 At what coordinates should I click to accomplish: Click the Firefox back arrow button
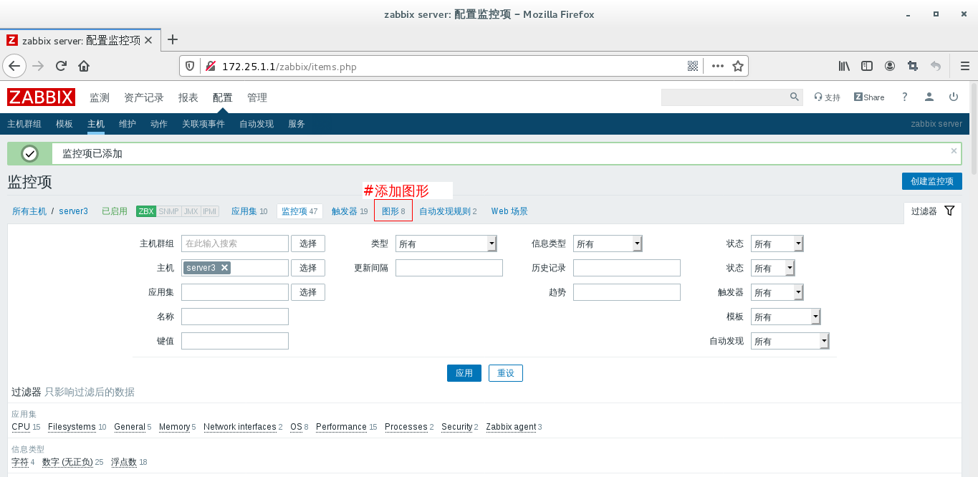tap(14, 66)
